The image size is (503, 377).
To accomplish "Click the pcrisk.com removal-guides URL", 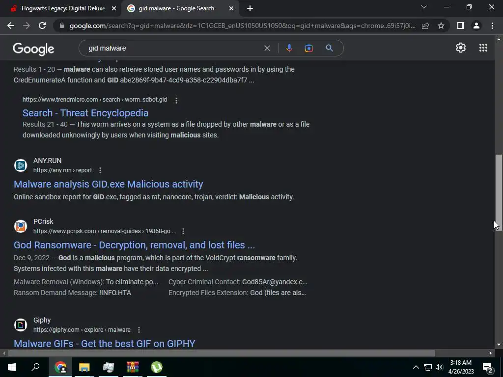I will coord(104,231).
